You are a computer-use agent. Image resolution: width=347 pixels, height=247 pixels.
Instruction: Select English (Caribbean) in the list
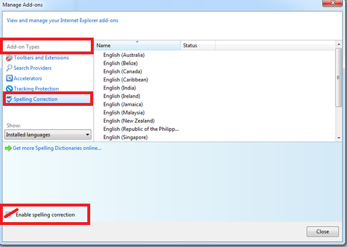[125, 80]
